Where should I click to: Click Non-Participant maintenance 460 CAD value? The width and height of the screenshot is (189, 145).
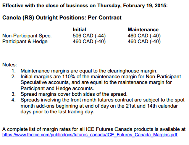click(x=144, y=36)
